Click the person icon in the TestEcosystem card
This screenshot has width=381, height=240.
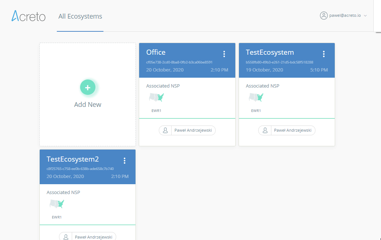(x=265, y=131)
